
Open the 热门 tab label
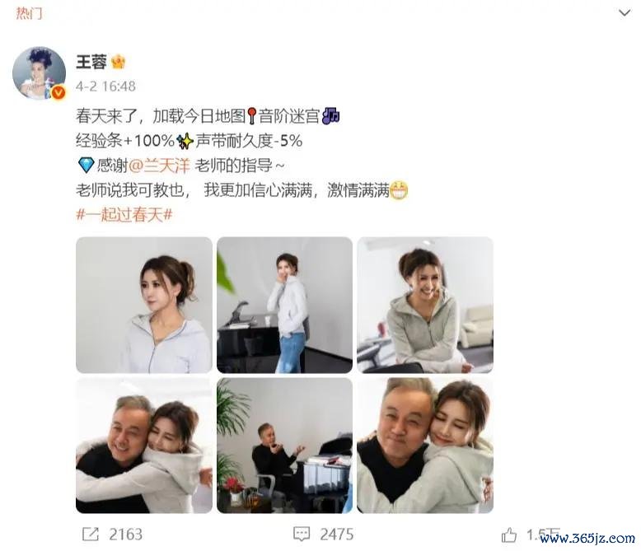tap(29, 13)
